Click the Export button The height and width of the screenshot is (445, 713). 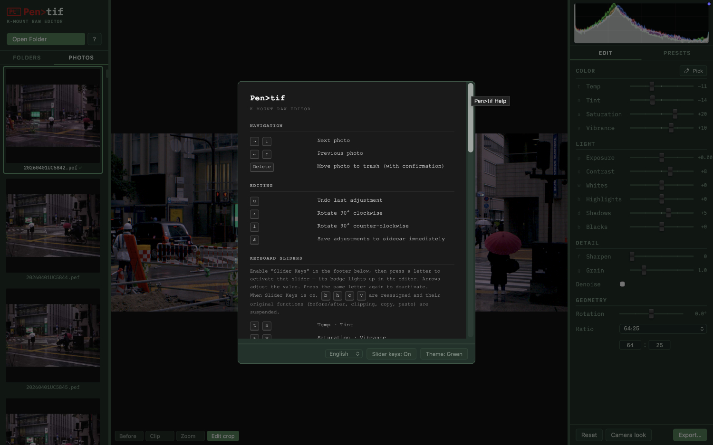(689, 435)
